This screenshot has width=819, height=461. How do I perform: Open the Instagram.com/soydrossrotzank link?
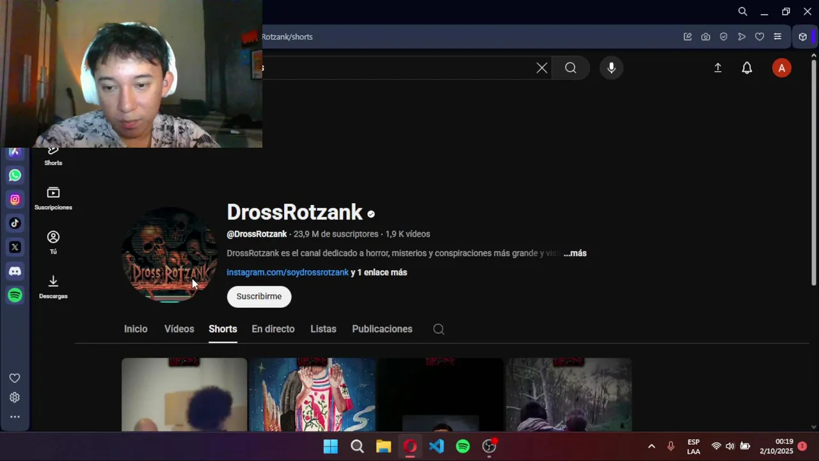pyautogui.click(x=287, y=272)
